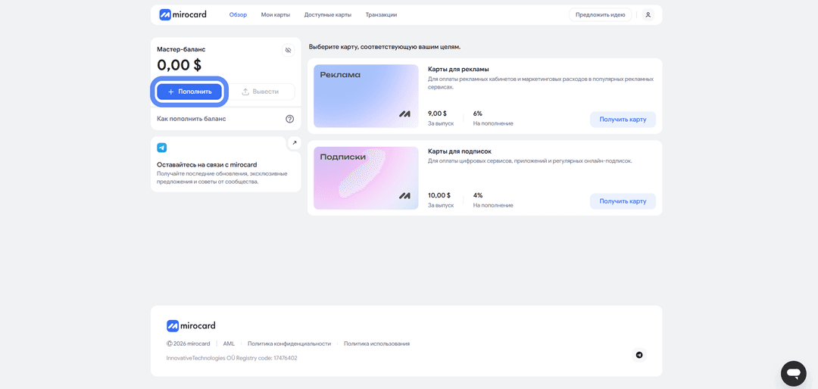Viewport: 818px width, 389px height.
Task: Click the question mark help icon
Action: pos(290,119)
